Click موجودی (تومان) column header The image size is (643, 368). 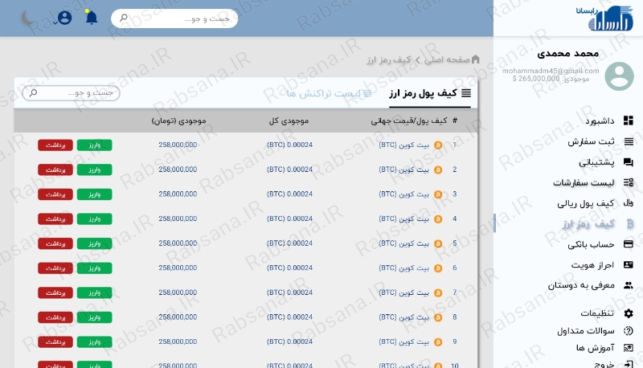coord(178,121)
